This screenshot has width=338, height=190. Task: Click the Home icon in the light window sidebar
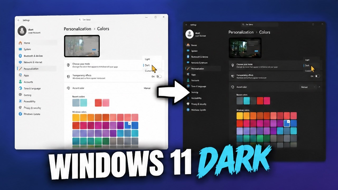point(20,43)
